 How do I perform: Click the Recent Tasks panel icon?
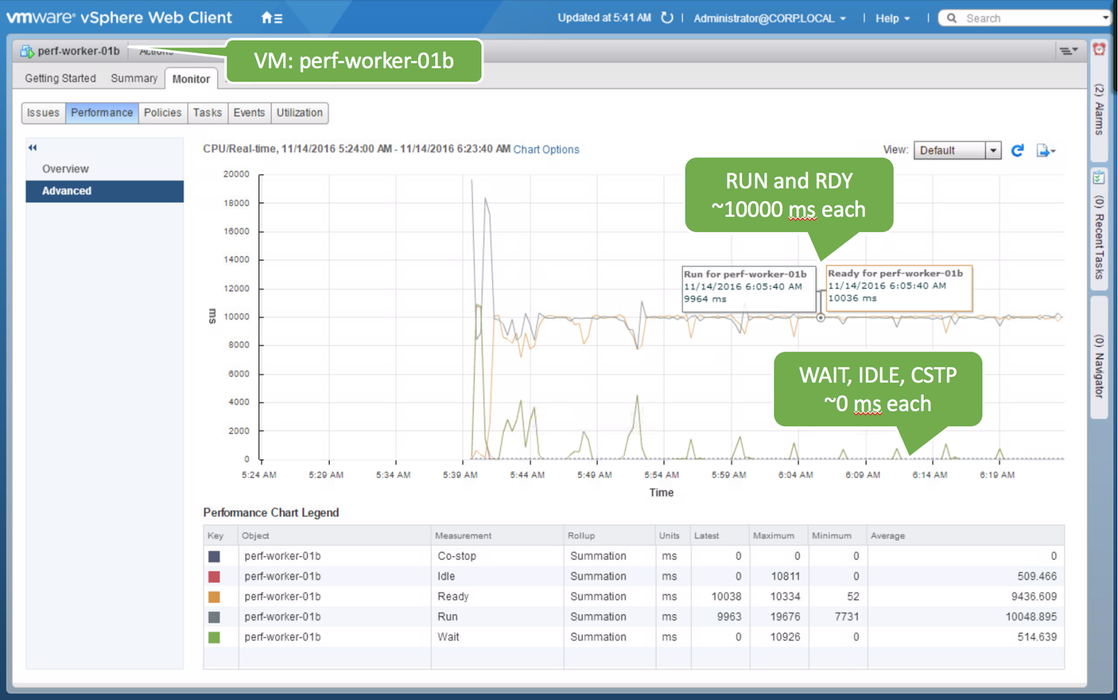click(x=1098, y=175)
